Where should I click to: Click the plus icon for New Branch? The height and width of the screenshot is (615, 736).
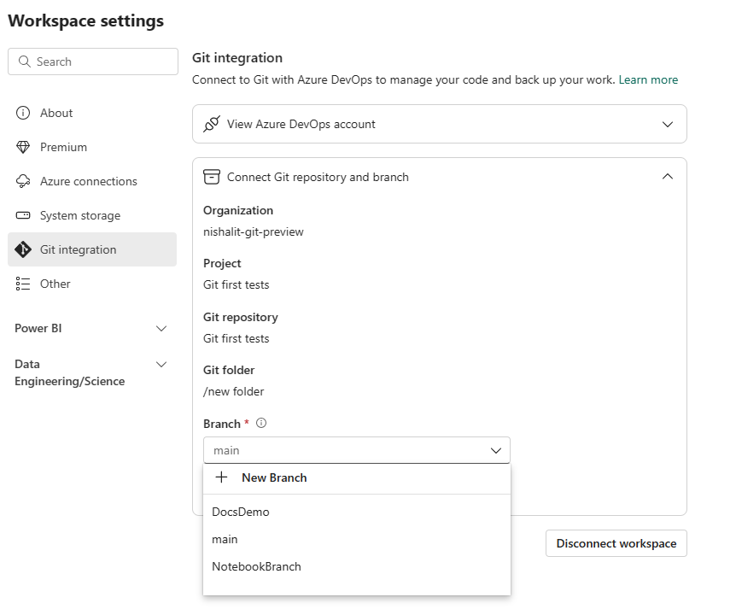pos(221,477)
